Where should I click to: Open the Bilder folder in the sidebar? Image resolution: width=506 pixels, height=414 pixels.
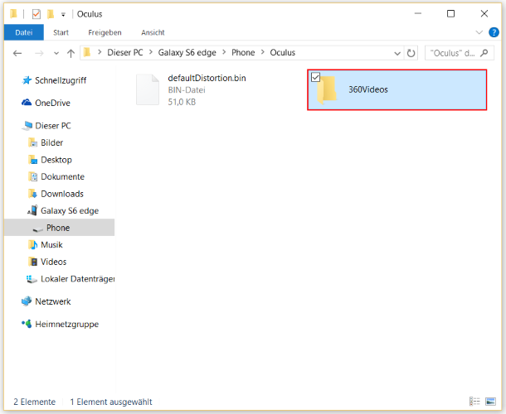pyautogui.click(x=46, y=142)
